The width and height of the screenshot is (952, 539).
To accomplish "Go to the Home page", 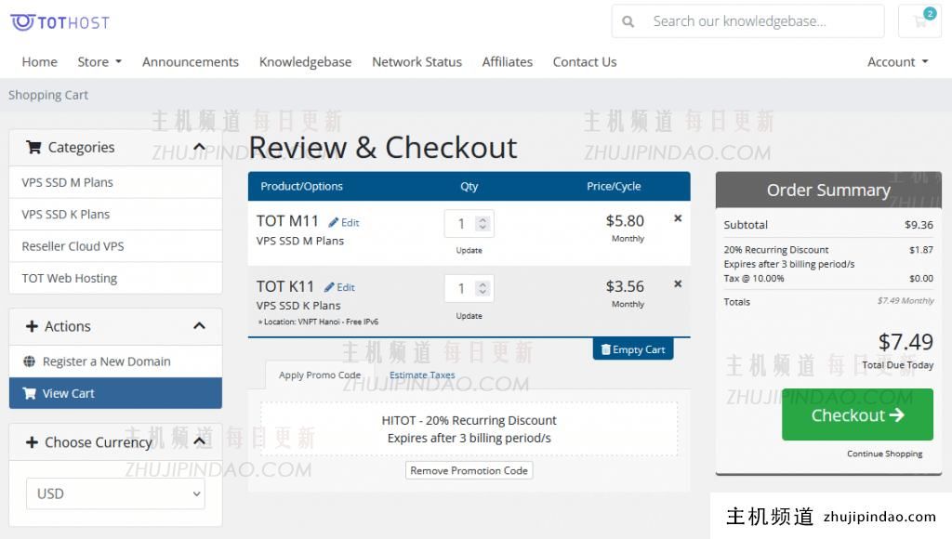I will (39, 62).
